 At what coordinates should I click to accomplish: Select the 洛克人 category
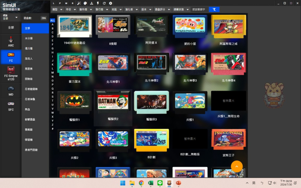click(35, 59)
